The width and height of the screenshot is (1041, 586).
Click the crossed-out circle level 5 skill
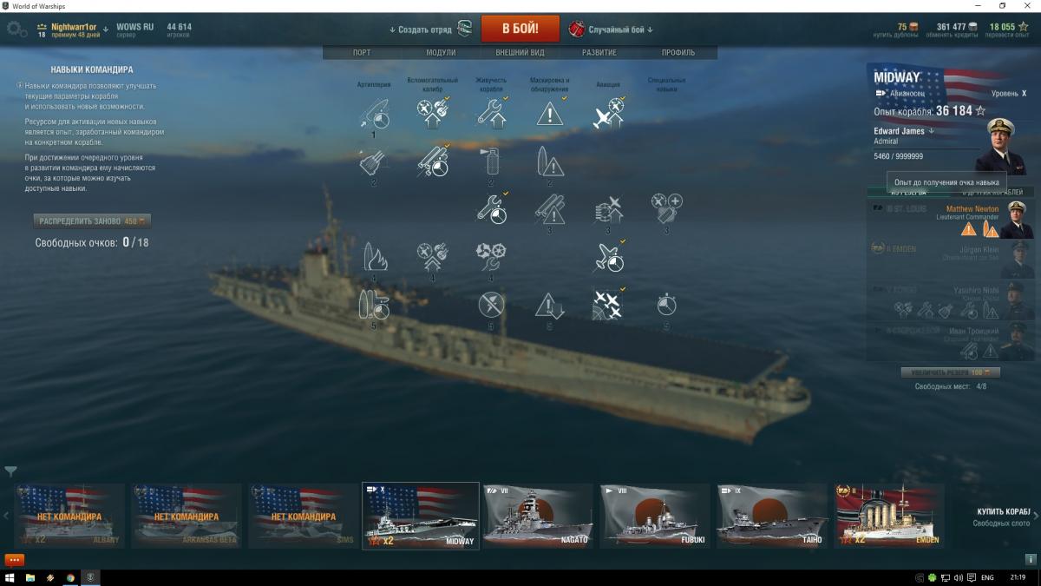(x=491, y=305)
